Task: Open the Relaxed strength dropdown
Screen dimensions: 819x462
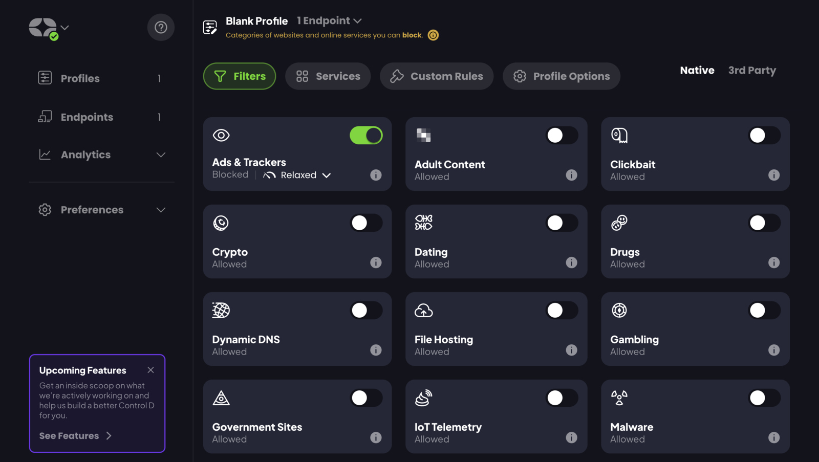Action: click(x=303, y=175)
